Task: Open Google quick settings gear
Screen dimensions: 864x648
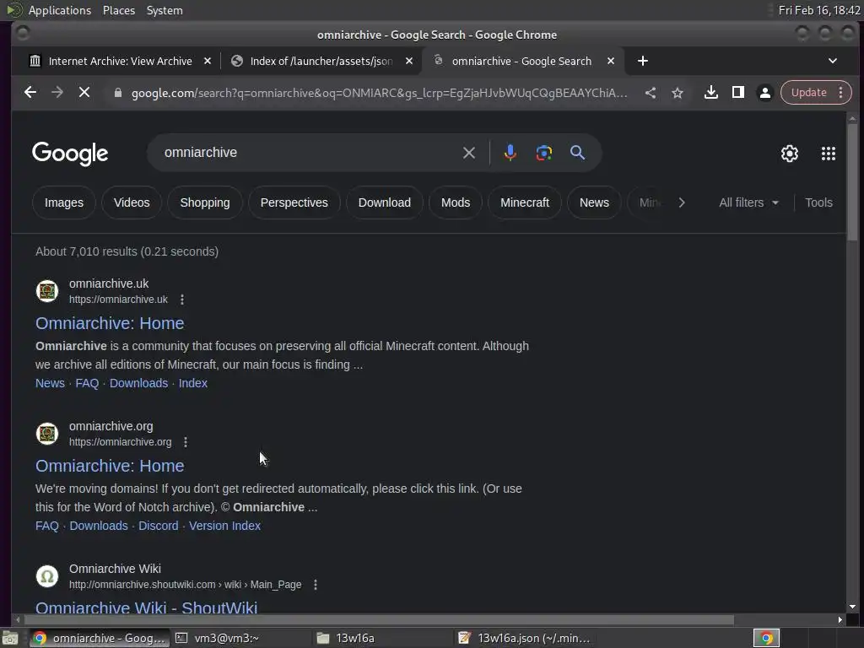Action: (x=790, y=154)
